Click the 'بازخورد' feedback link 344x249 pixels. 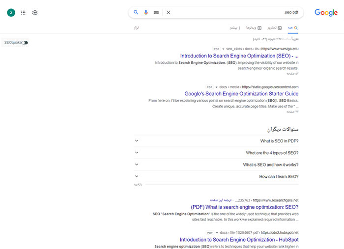point(138,184)
